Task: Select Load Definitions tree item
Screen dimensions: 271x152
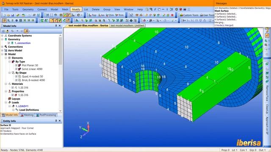Action: pyautogui.click(x=29, y=110)
